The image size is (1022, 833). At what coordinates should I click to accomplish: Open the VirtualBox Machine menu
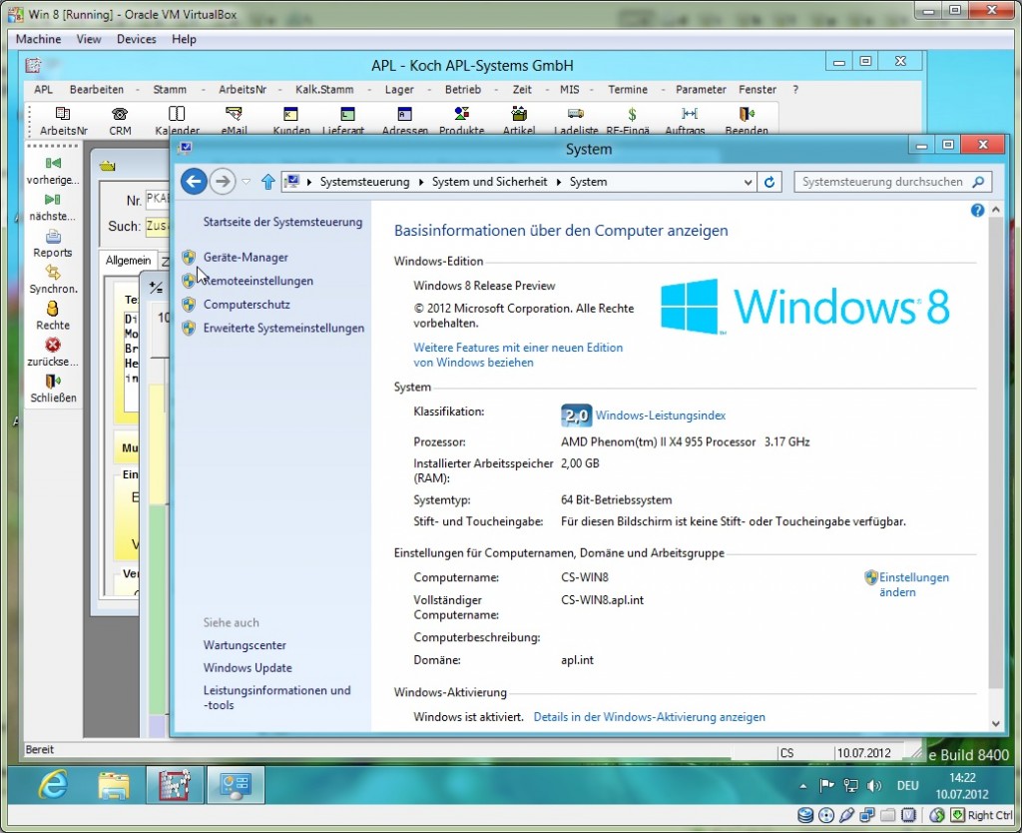pos(39,39)
